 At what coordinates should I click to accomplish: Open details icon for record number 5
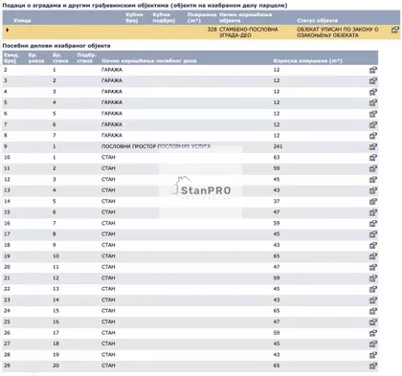pyautogui.click(x=373, y=103)
